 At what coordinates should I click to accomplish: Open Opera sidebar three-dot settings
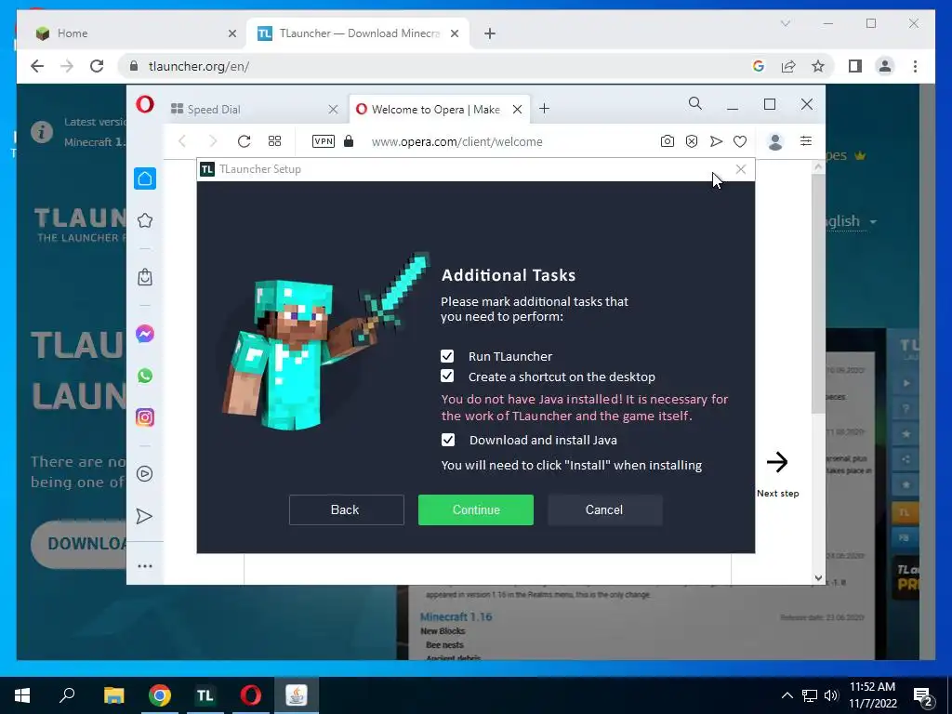click(144, 566)
